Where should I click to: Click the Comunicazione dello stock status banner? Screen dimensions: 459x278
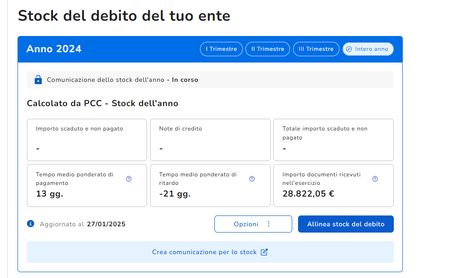tap(210, 80)
